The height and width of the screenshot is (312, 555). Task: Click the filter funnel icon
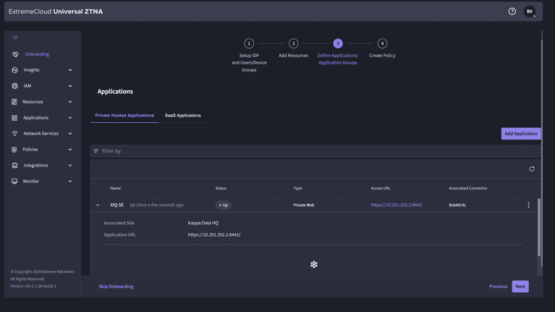pos(96,151)
